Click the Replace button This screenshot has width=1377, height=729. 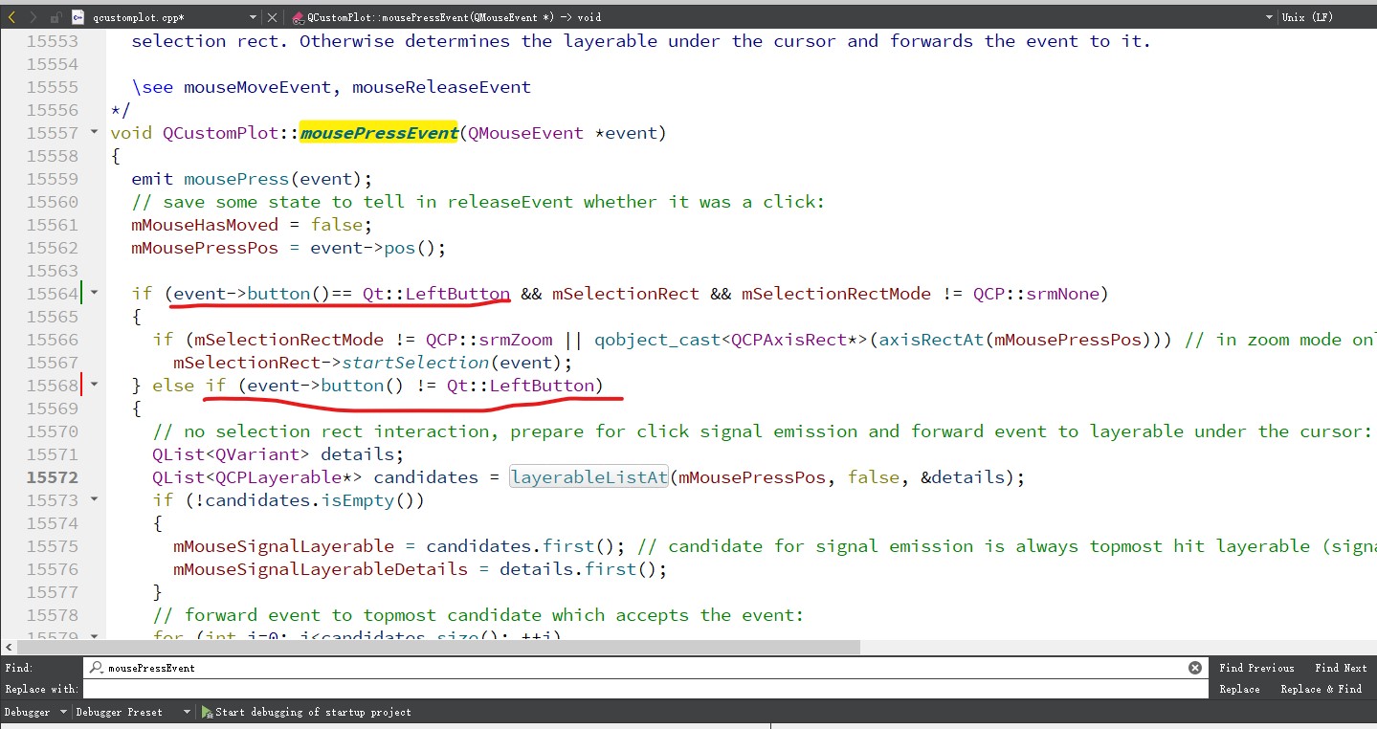(x=1239, y=689)
